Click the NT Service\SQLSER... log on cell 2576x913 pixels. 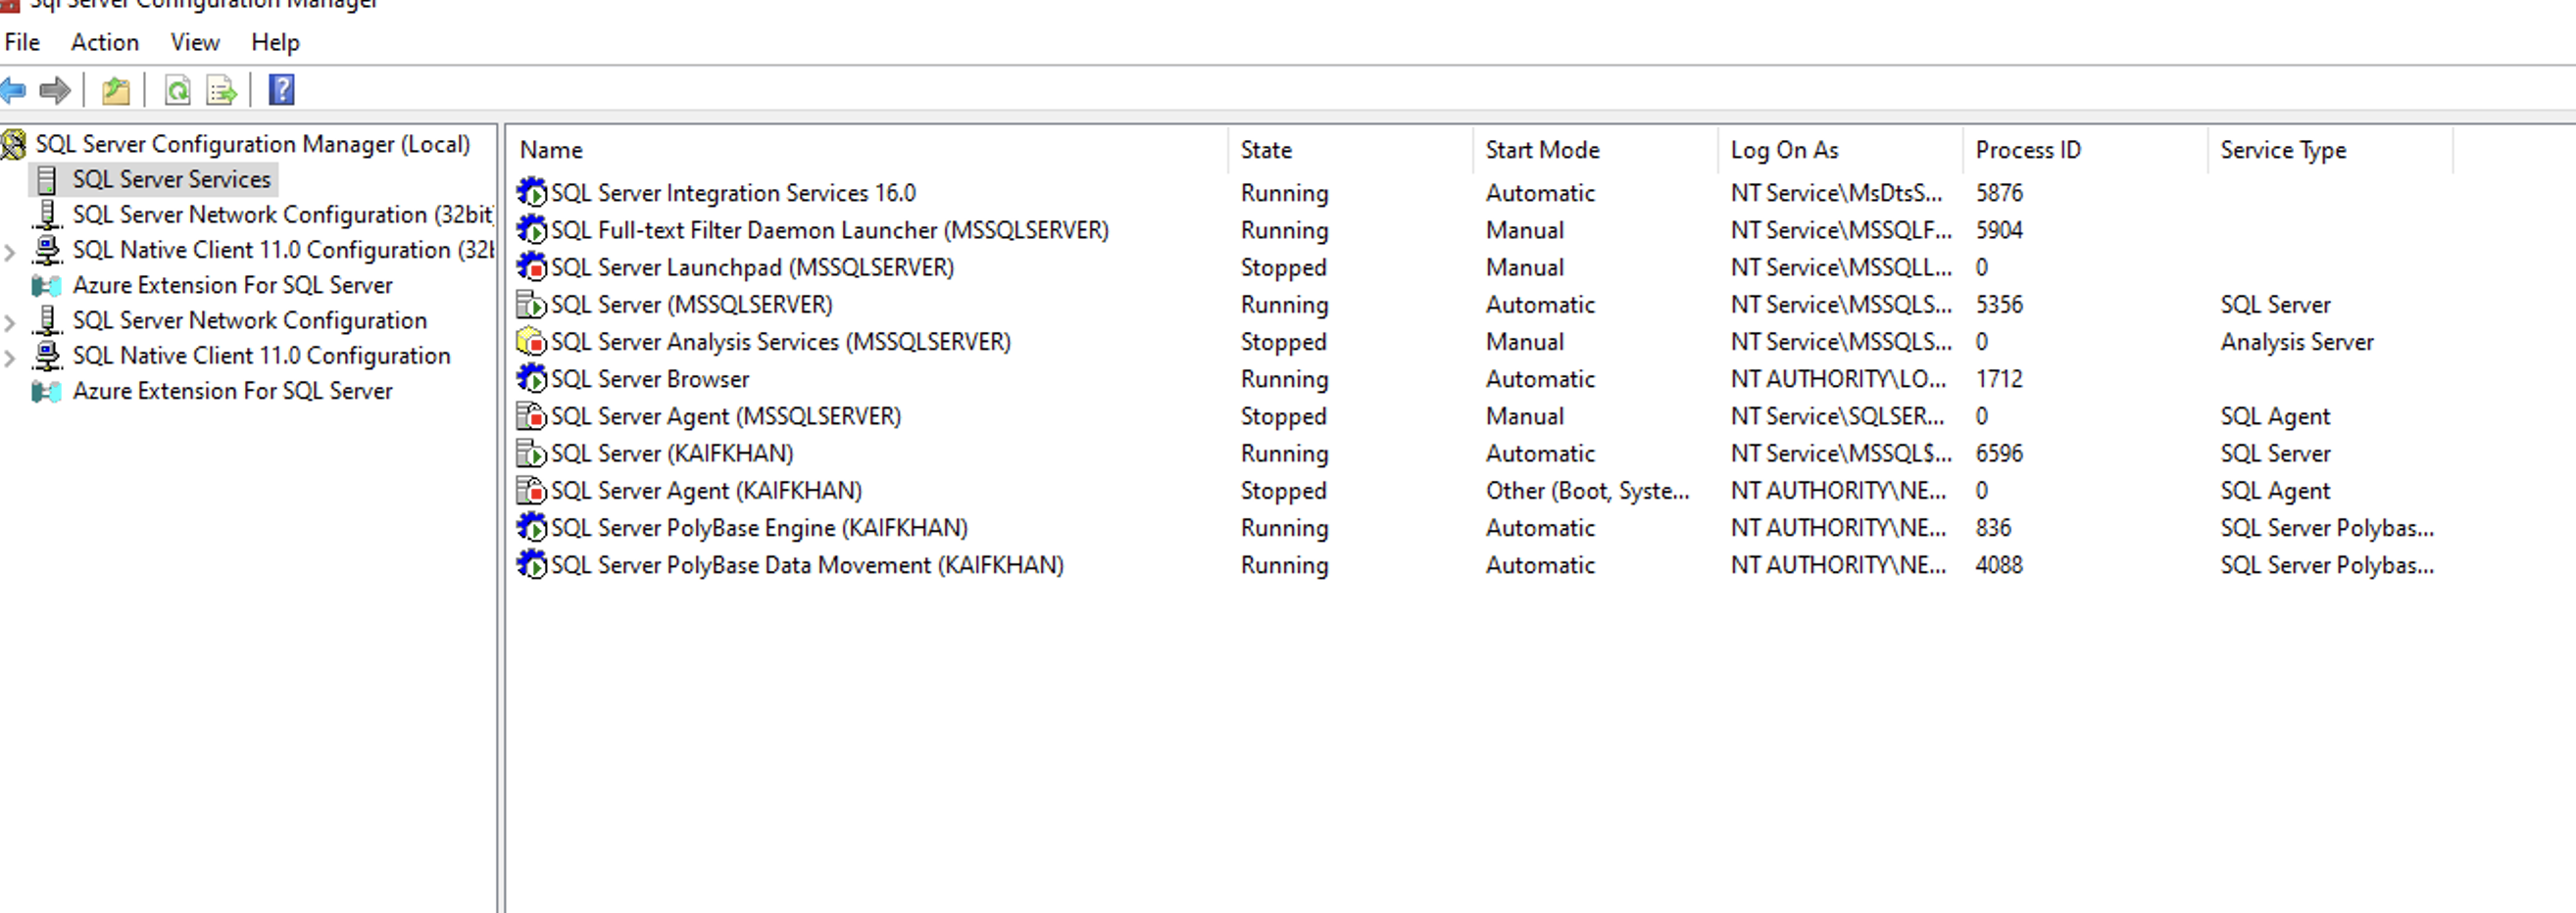click(x=1837, y=415)
